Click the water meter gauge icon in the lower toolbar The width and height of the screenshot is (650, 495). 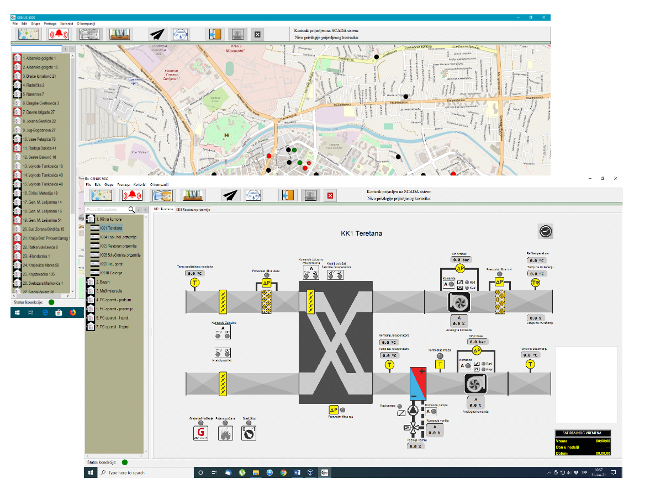253,195
